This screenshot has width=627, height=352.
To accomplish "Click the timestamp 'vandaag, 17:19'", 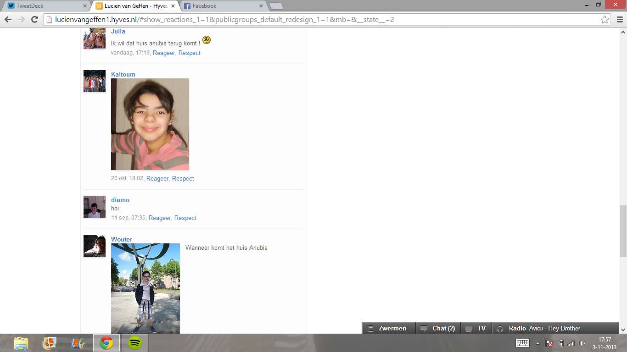I will 130,53.
